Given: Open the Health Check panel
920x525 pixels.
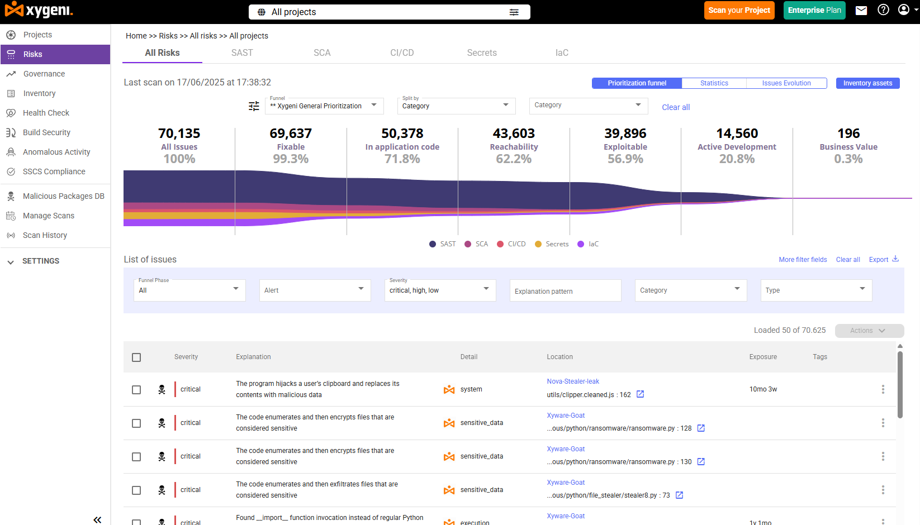Looking at the screenshot, I should tap(46, 113).
